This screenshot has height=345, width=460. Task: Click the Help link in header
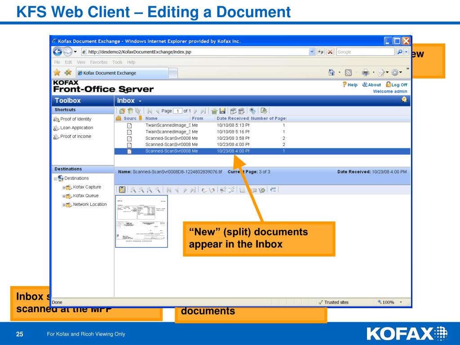click(x=350, y=85)
